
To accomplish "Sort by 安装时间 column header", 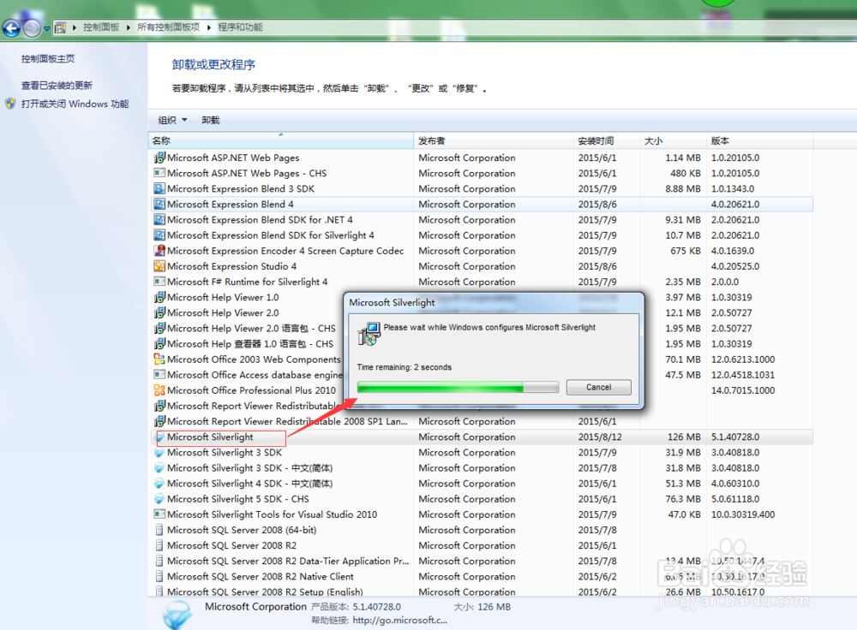I will 607,140.
